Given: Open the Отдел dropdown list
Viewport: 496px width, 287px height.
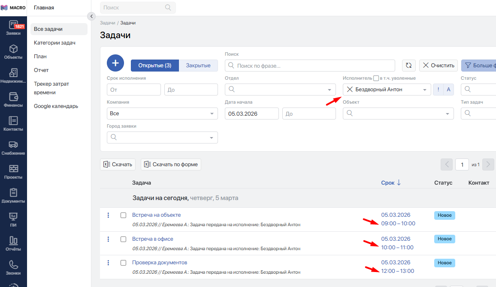Looking at the screenshot, I should (280, 90).
